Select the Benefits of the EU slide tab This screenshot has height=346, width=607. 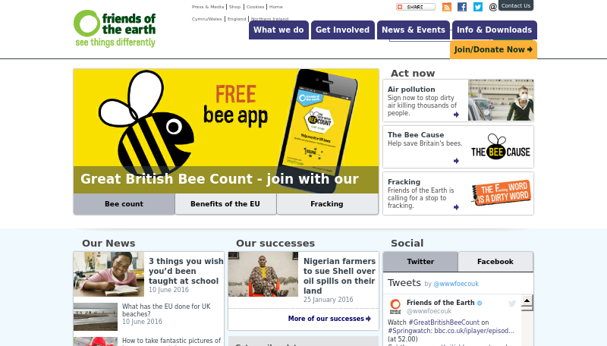coord(225,204)
